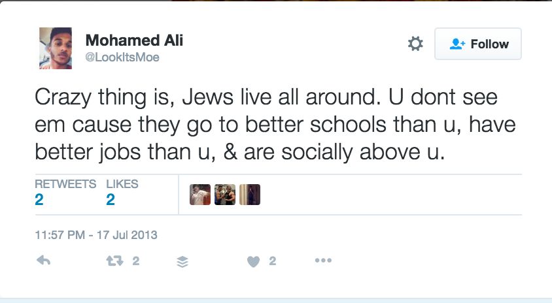Open Mohamed Ali's profile picture
Screen dimensions: 552x303
[x=56, y=48]
